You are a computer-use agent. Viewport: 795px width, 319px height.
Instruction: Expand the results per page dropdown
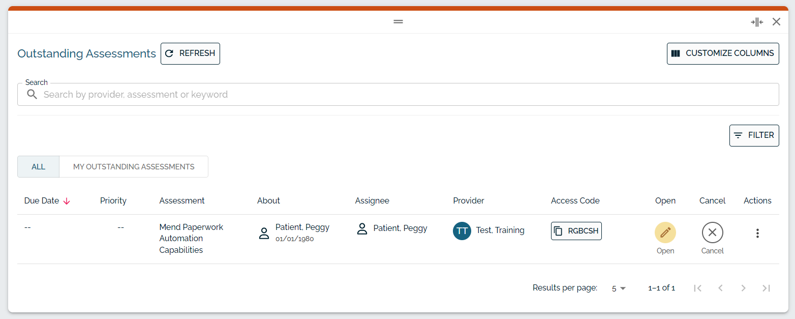(619, 288)
